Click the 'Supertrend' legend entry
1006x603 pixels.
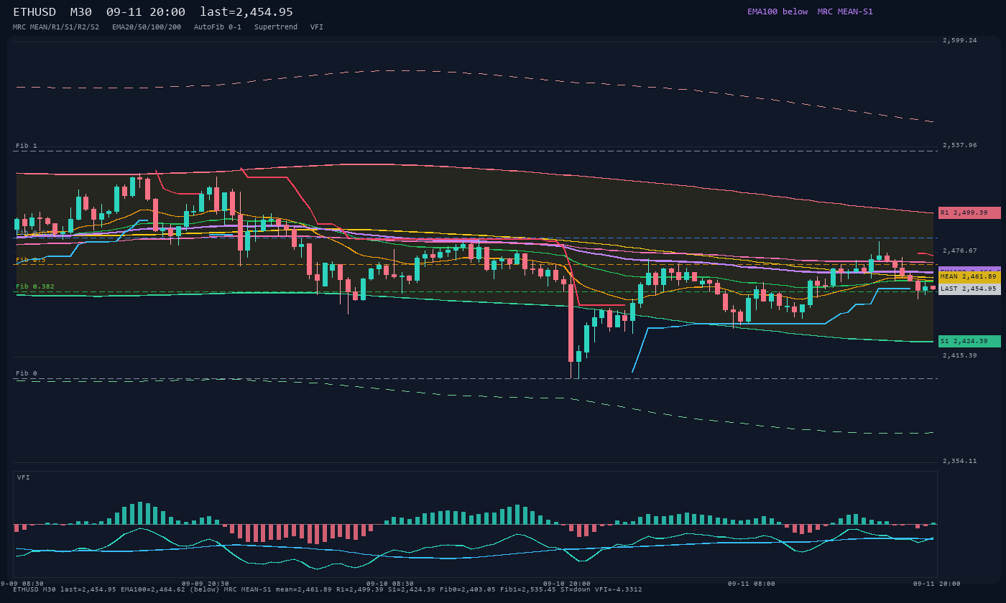point(276,27)
